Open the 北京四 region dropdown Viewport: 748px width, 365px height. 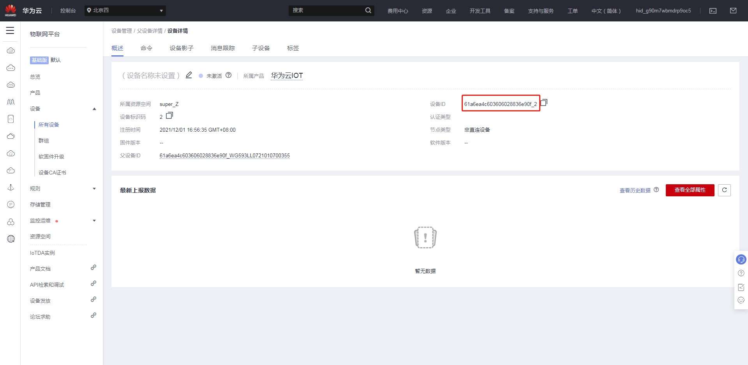[125, 11]
